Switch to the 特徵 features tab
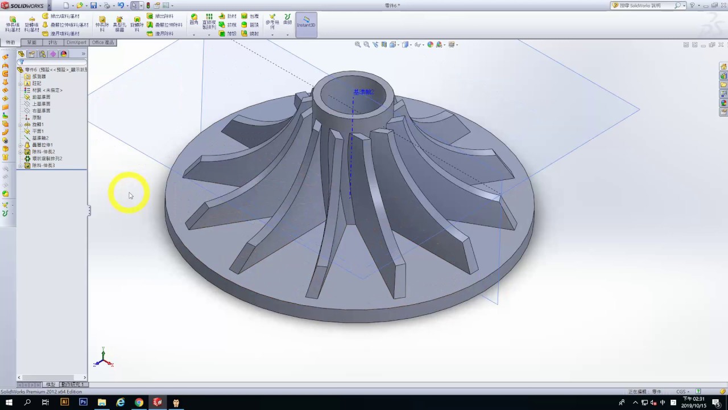The height and width of the screenshot is (410, 728). click(10, 42)
